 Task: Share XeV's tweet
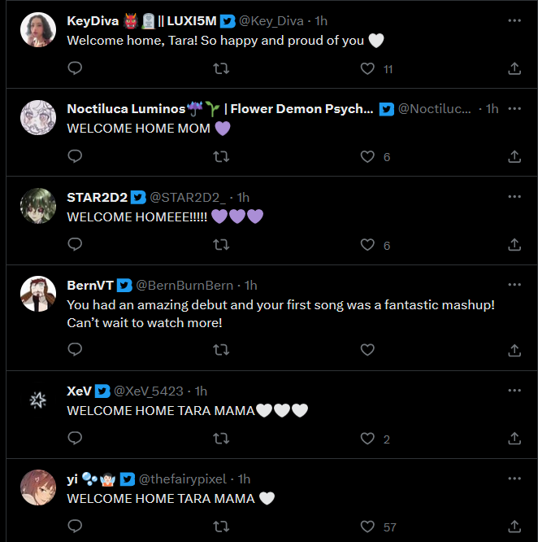tap(514, 438)
